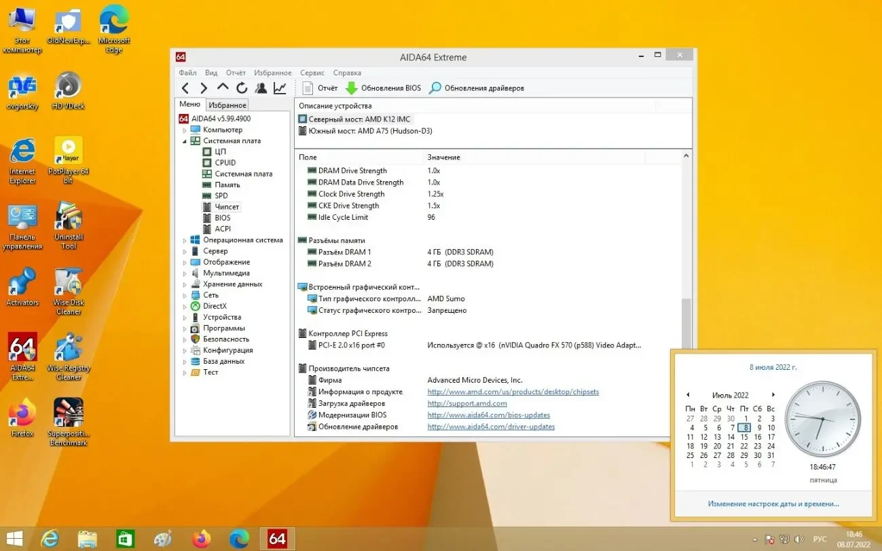The height and width of the screenshot is (551, 882).
Task: Click Изменение настроек даты и времени link
Action: click(x=773, y=504)
